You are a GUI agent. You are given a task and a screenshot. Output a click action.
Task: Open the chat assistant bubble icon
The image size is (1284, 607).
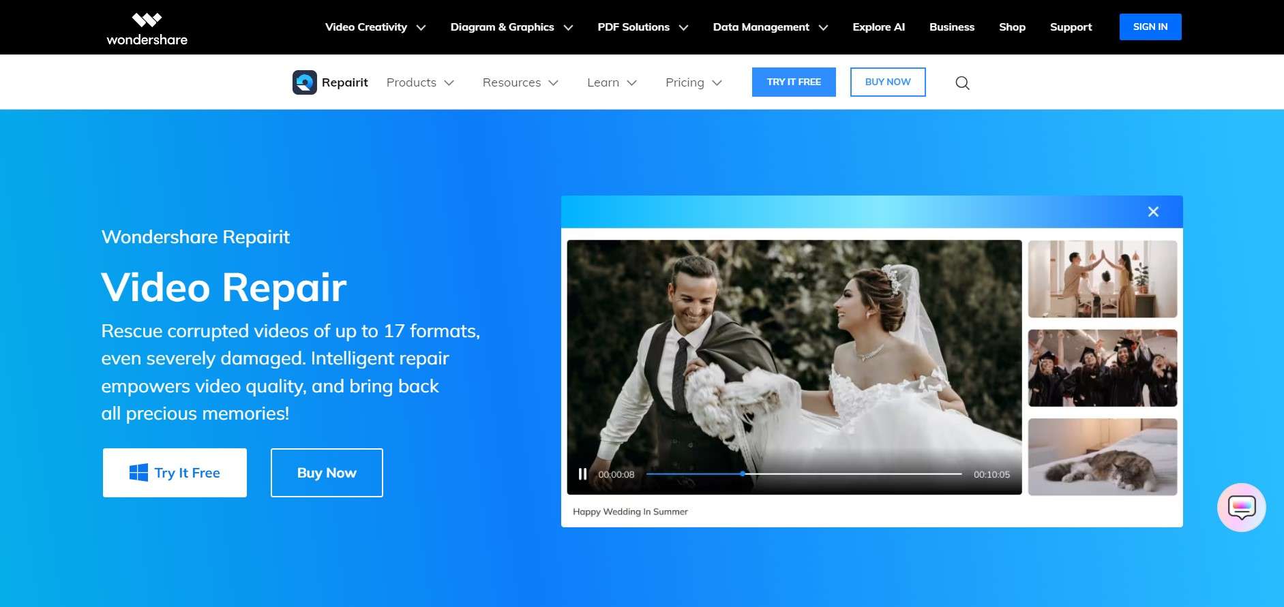click(x=1241, y=508)
